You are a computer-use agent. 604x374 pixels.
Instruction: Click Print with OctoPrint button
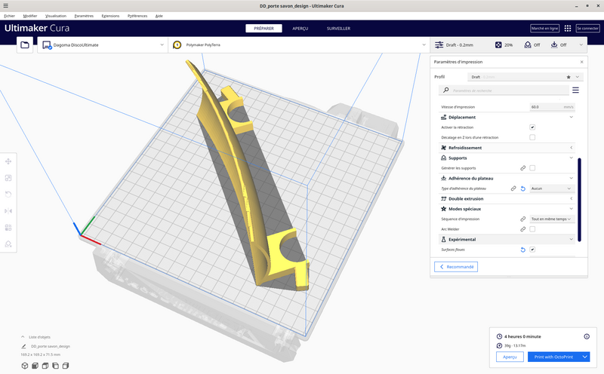pyautogui.click(x=553, y=357)
